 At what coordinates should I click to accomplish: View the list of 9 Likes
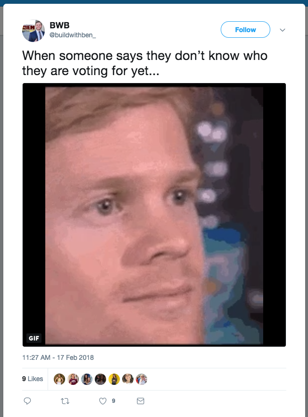[33, 379]
